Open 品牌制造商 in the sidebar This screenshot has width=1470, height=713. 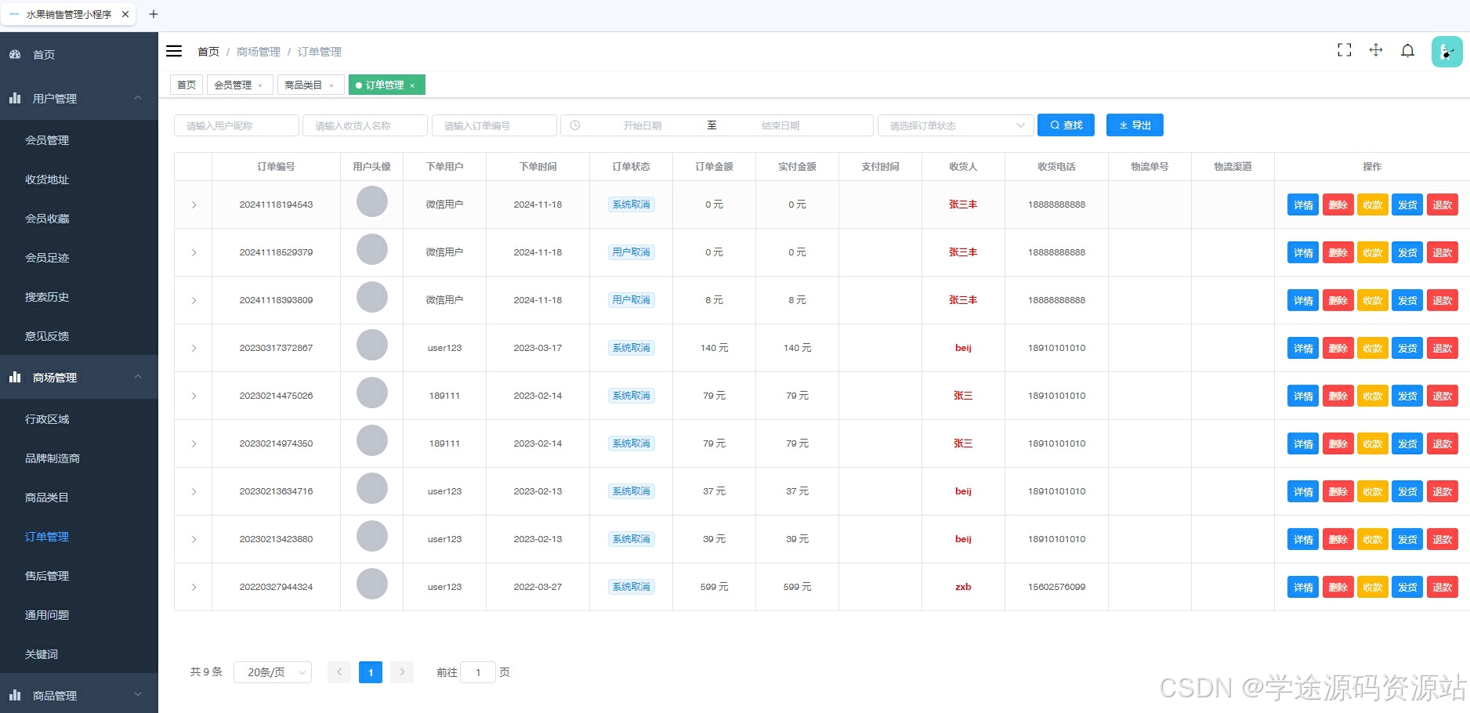click(78, 458)
